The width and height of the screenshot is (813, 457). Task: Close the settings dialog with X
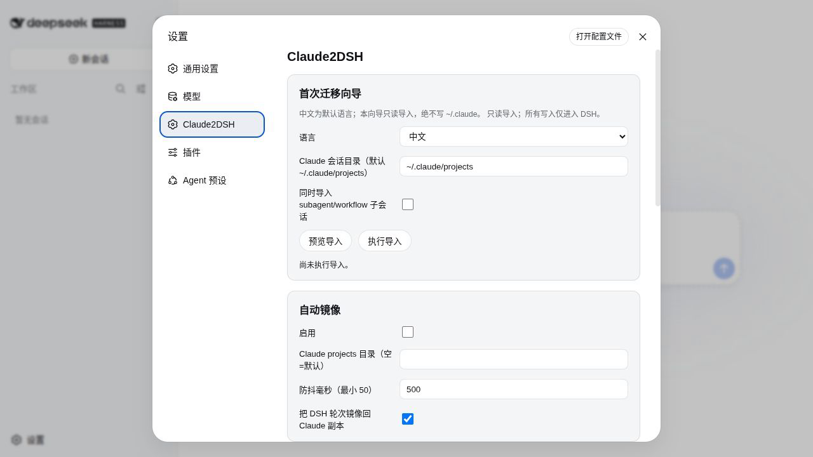pos(643,37)
